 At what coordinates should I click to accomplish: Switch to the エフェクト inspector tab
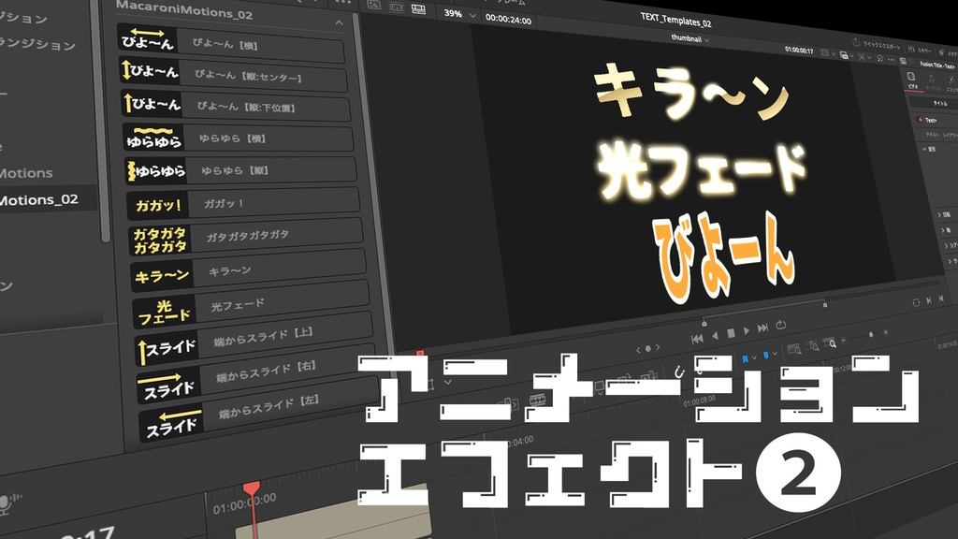951,83
